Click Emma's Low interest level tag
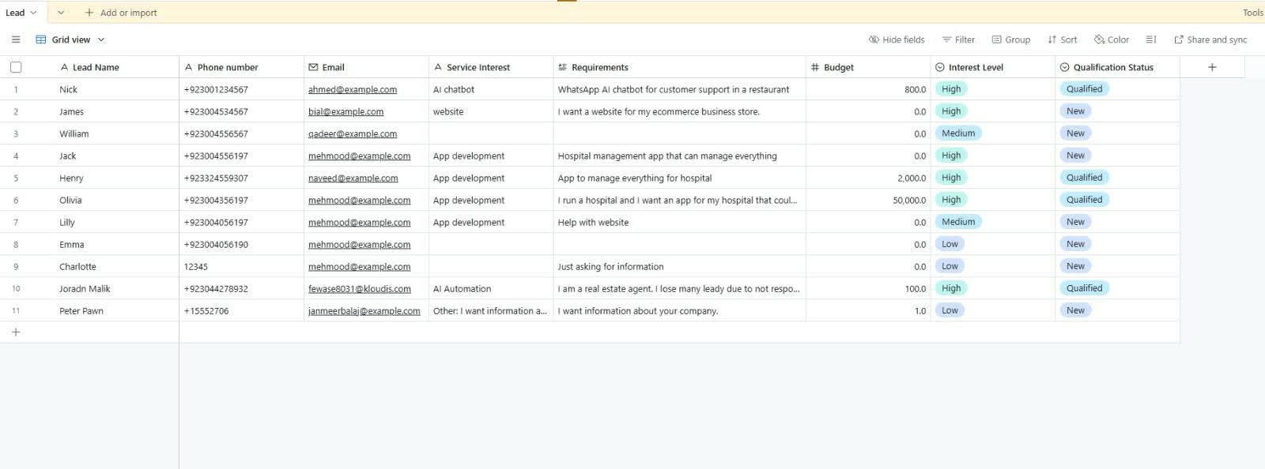The image size is (1265, 469). pyautogui.click(x=950, y=244)
